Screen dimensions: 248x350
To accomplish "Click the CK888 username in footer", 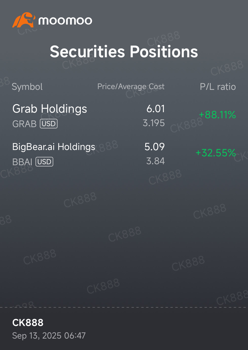I will pyautogui.click(x=28, y=323).
